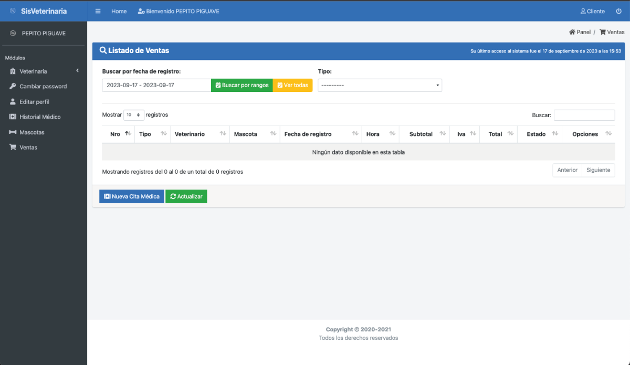Click the SisVeterinaria logo icon
The width and height of the screenshot is (630, 365).
pyautogui.click(x=13, y=11)
